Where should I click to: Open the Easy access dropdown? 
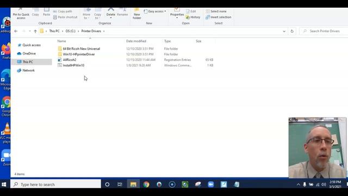point(155,11)
